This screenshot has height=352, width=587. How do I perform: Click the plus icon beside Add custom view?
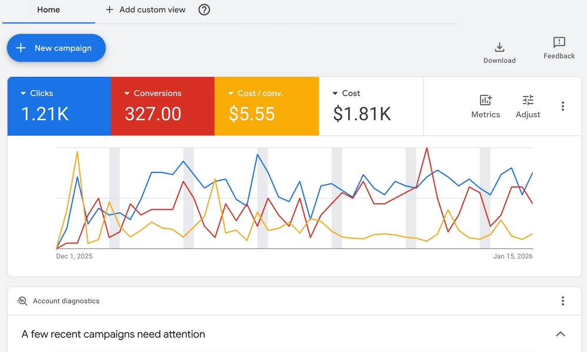pyautogui.click(x=109, y=9)
